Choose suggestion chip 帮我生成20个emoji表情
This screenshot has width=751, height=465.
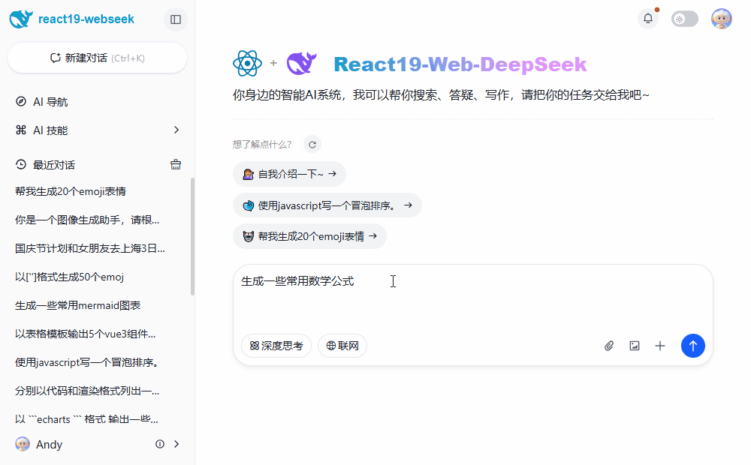pos(309,236)
